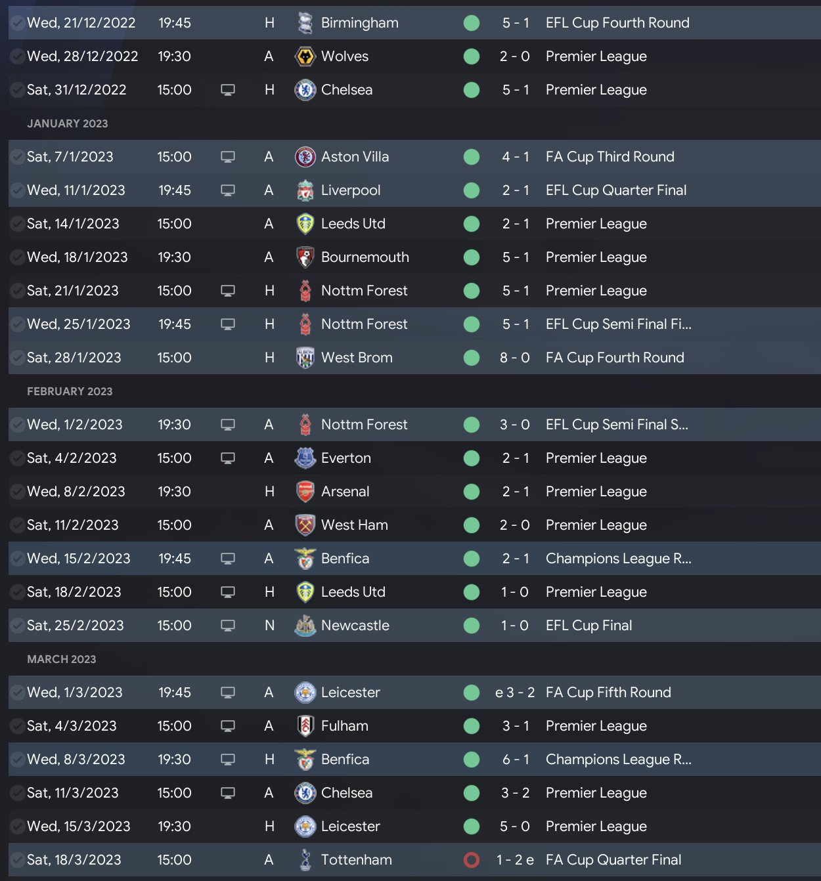Click the Newcastle club crest
821x881 pixels.
point(305,626)
